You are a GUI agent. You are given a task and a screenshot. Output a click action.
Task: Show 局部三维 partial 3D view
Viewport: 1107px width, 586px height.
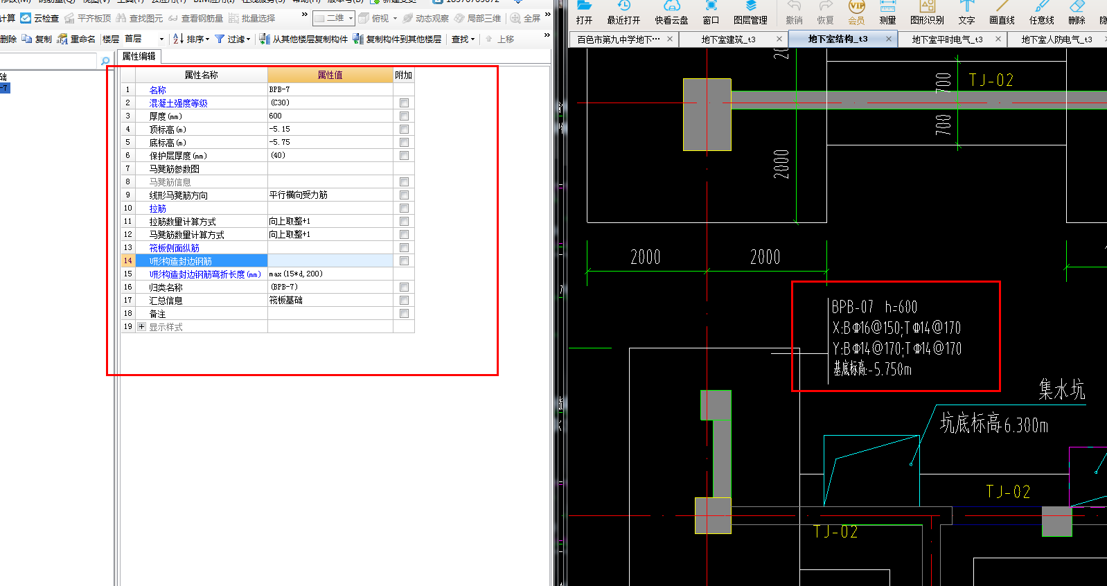click(478, 18)
